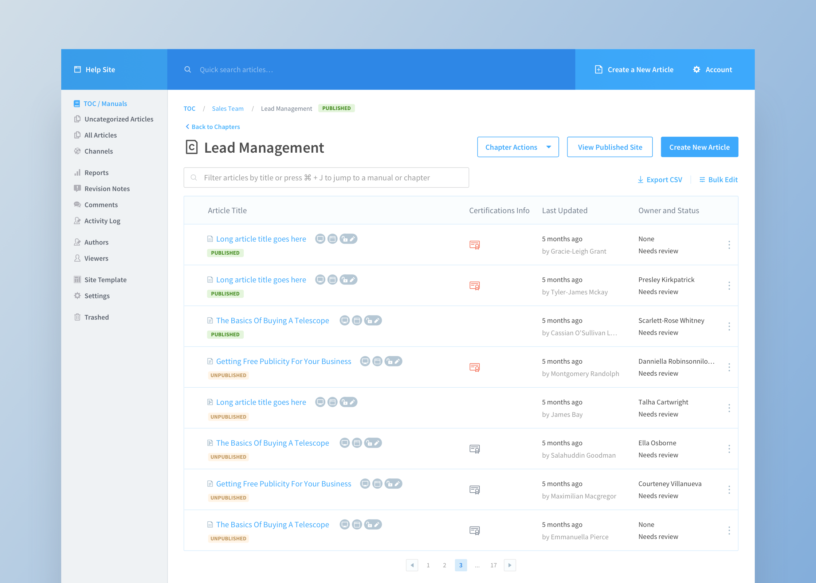Viewport: 816px width, 583px height.
Task: Expand the Chapter Actions dropdown
Action: coord(518,147)
